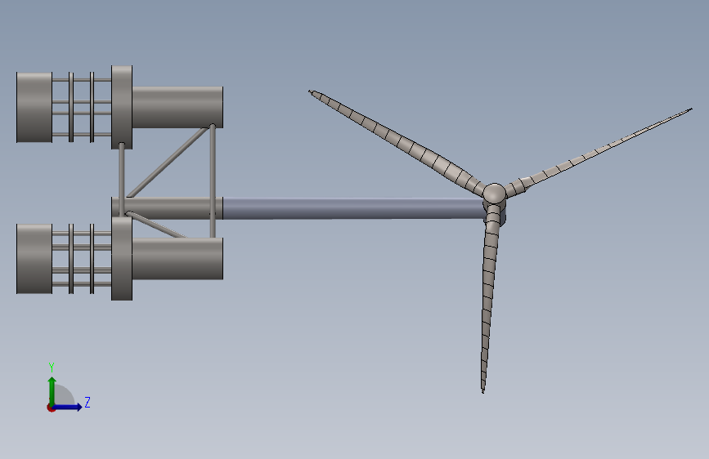Select the diagonal brace in the truss frame
Image resolution: width=709 pixels, height=459 pixels.
(x=168, y=163)
